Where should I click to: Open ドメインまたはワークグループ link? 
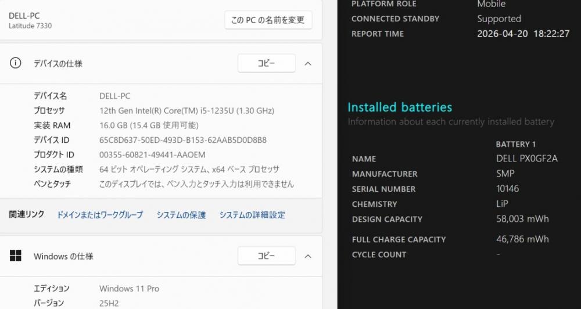tap(99, 215)
